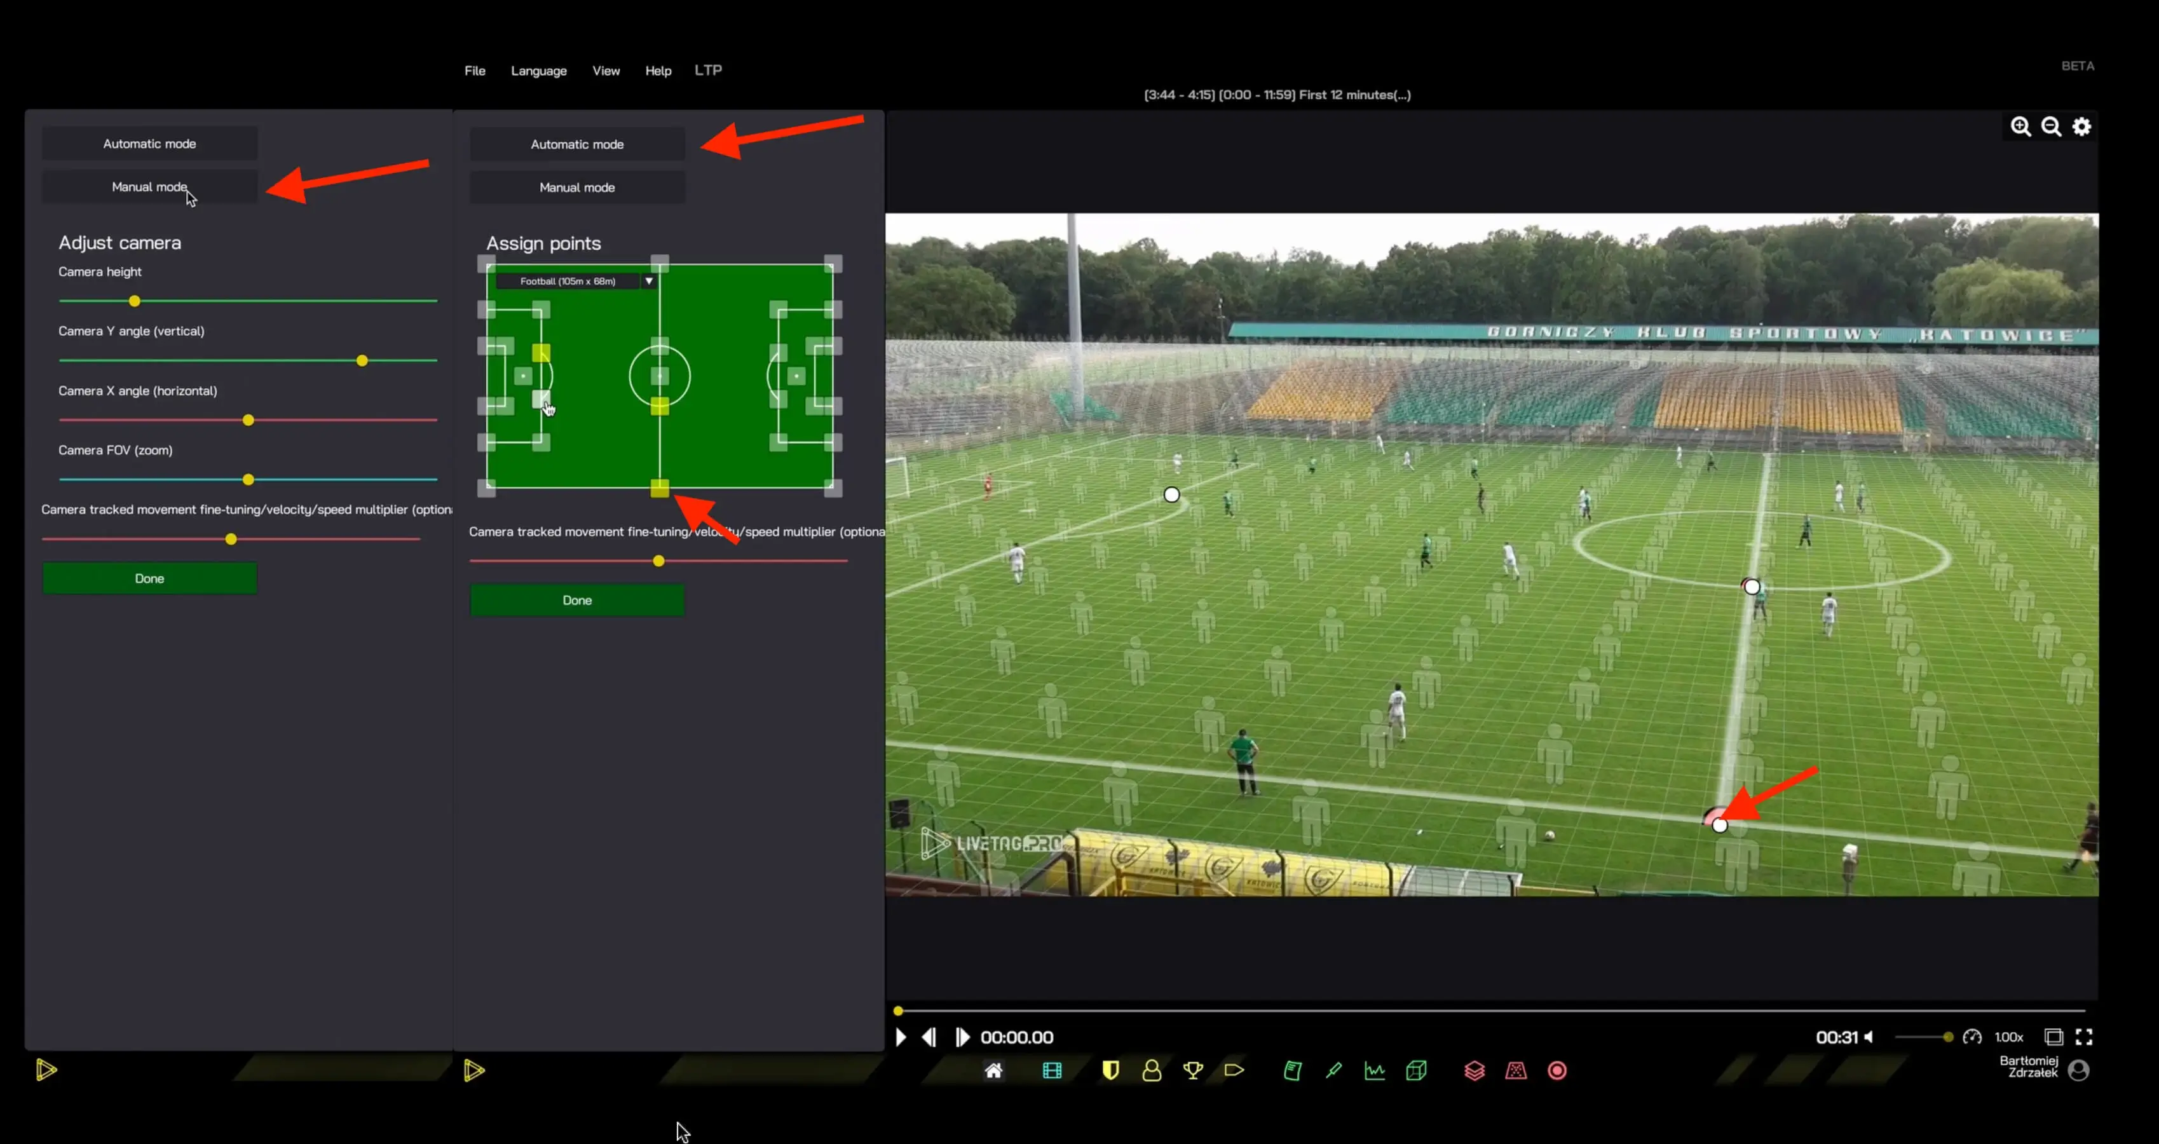Select the green 3D cube icon
The image size is (2159, 1144).
click(1417, 1070)
